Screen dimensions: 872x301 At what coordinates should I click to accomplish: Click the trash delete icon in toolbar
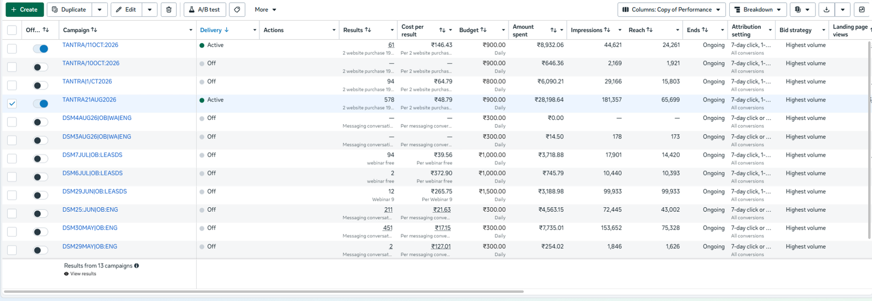click(x=168, y=10)
